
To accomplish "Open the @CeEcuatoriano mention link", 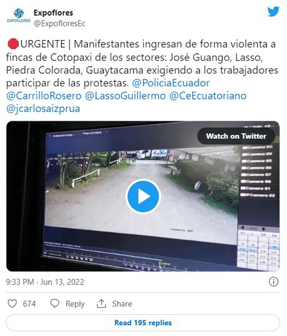I will (x=208, y=96).
